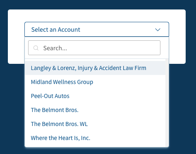Click the chevron arrow in account selector
The height and width of the screenshot is (154, 196).
click(x=158, y=30)
